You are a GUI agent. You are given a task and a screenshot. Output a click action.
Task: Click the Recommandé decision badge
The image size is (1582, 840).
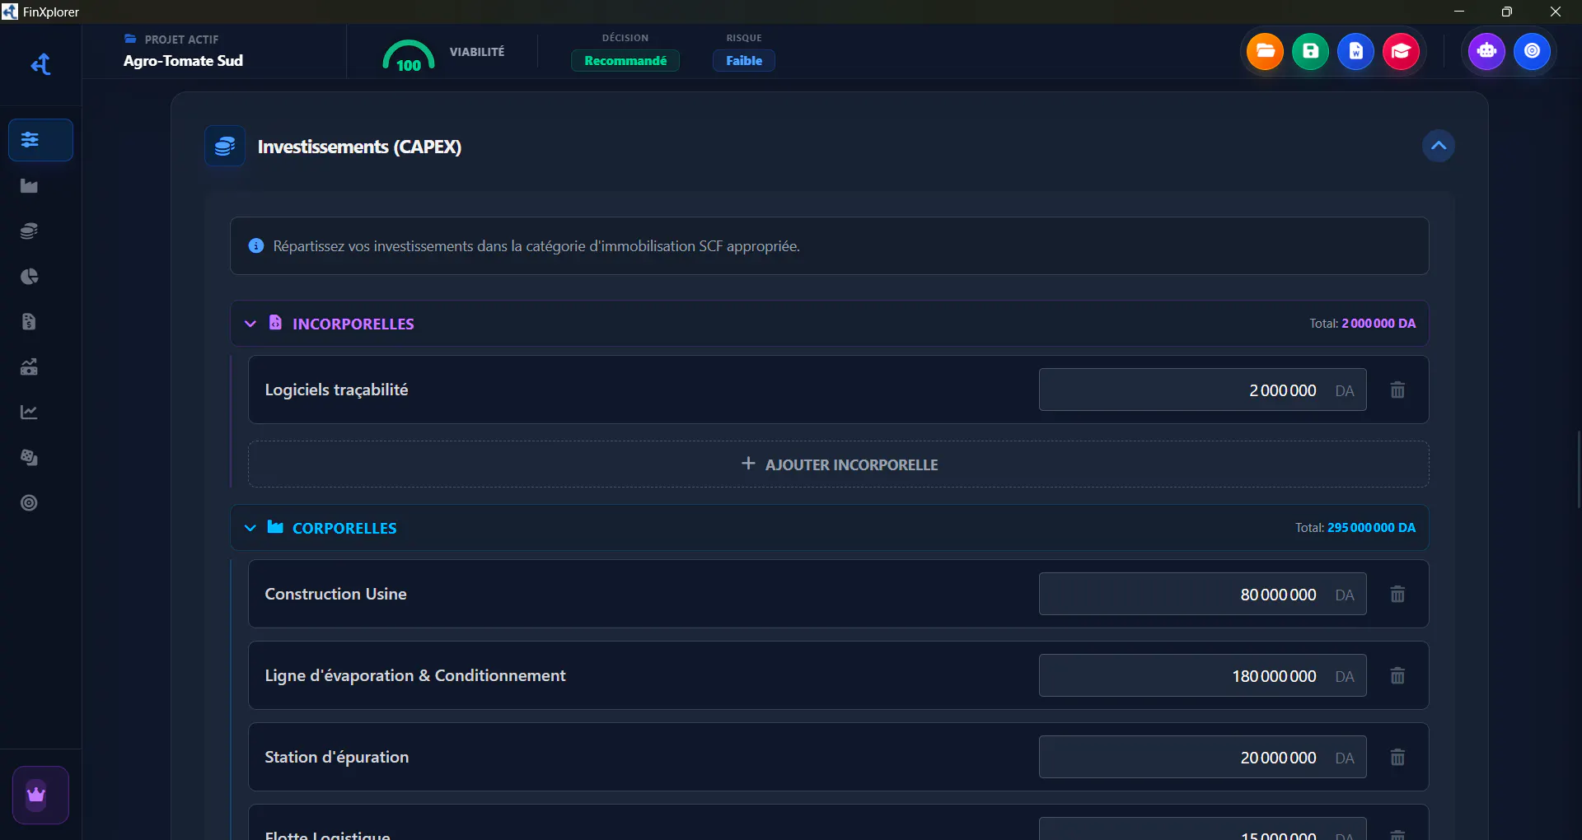tap(625, 61)
